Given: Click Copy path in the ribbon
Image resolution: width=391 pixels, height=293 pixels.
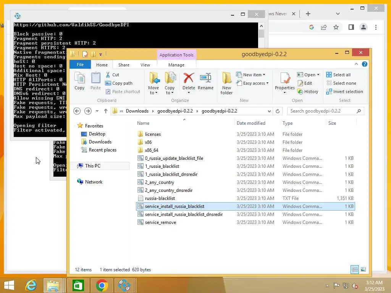Looking at the screenshot, I should [119, 83].
